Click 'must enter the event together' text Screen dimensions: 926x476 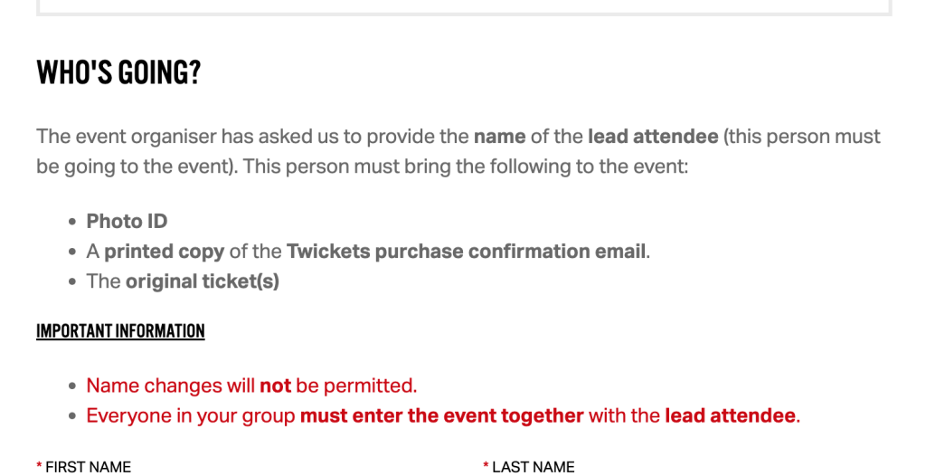pyautogui.click(x=441, y=416)
